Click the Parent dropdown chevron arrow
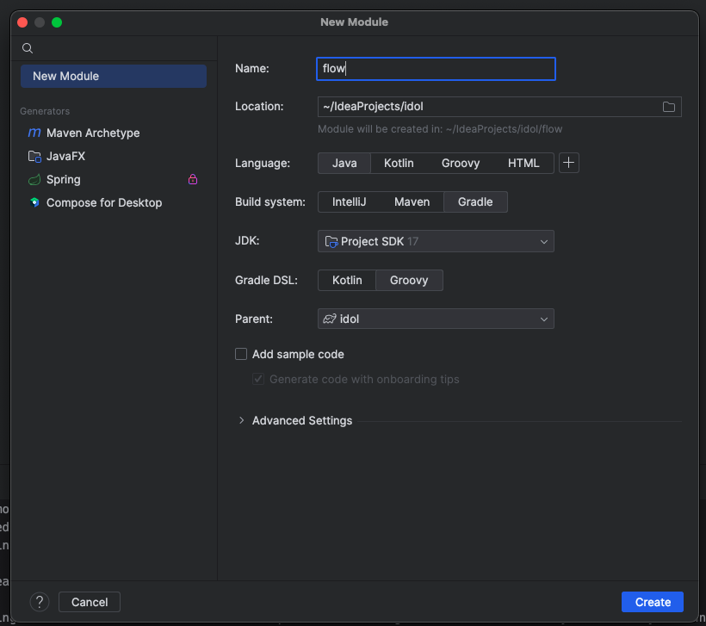The height and width of the screenshot is (626, 706). (544, 319)
